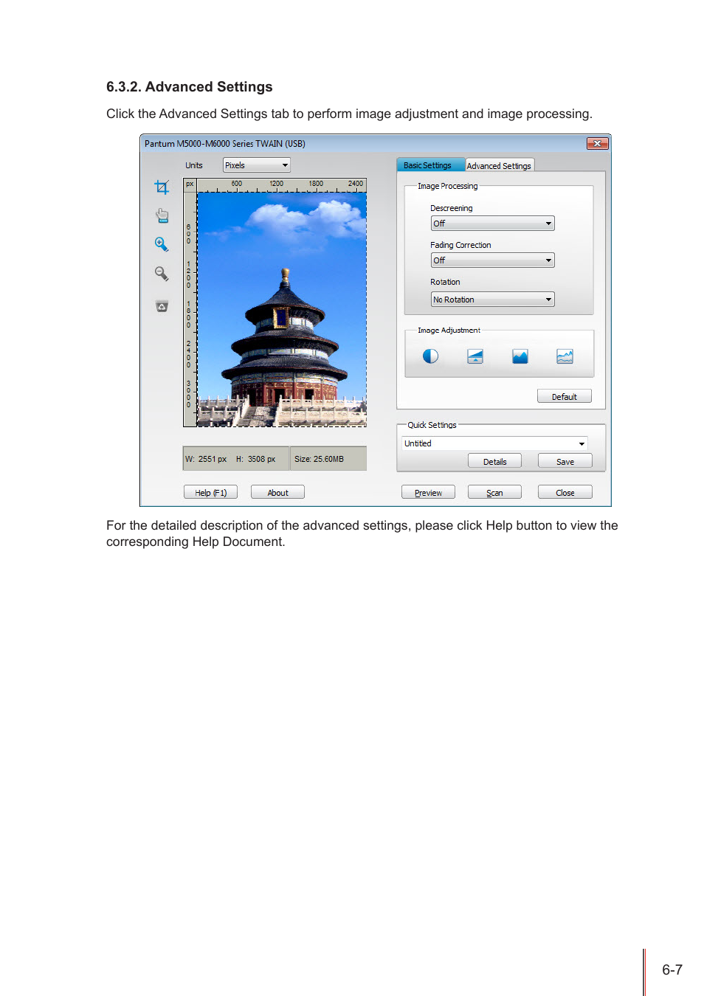Open the third Image Adjustment icon
The image size is (704, 996).
pyautogui.click(x=520, y=356)
